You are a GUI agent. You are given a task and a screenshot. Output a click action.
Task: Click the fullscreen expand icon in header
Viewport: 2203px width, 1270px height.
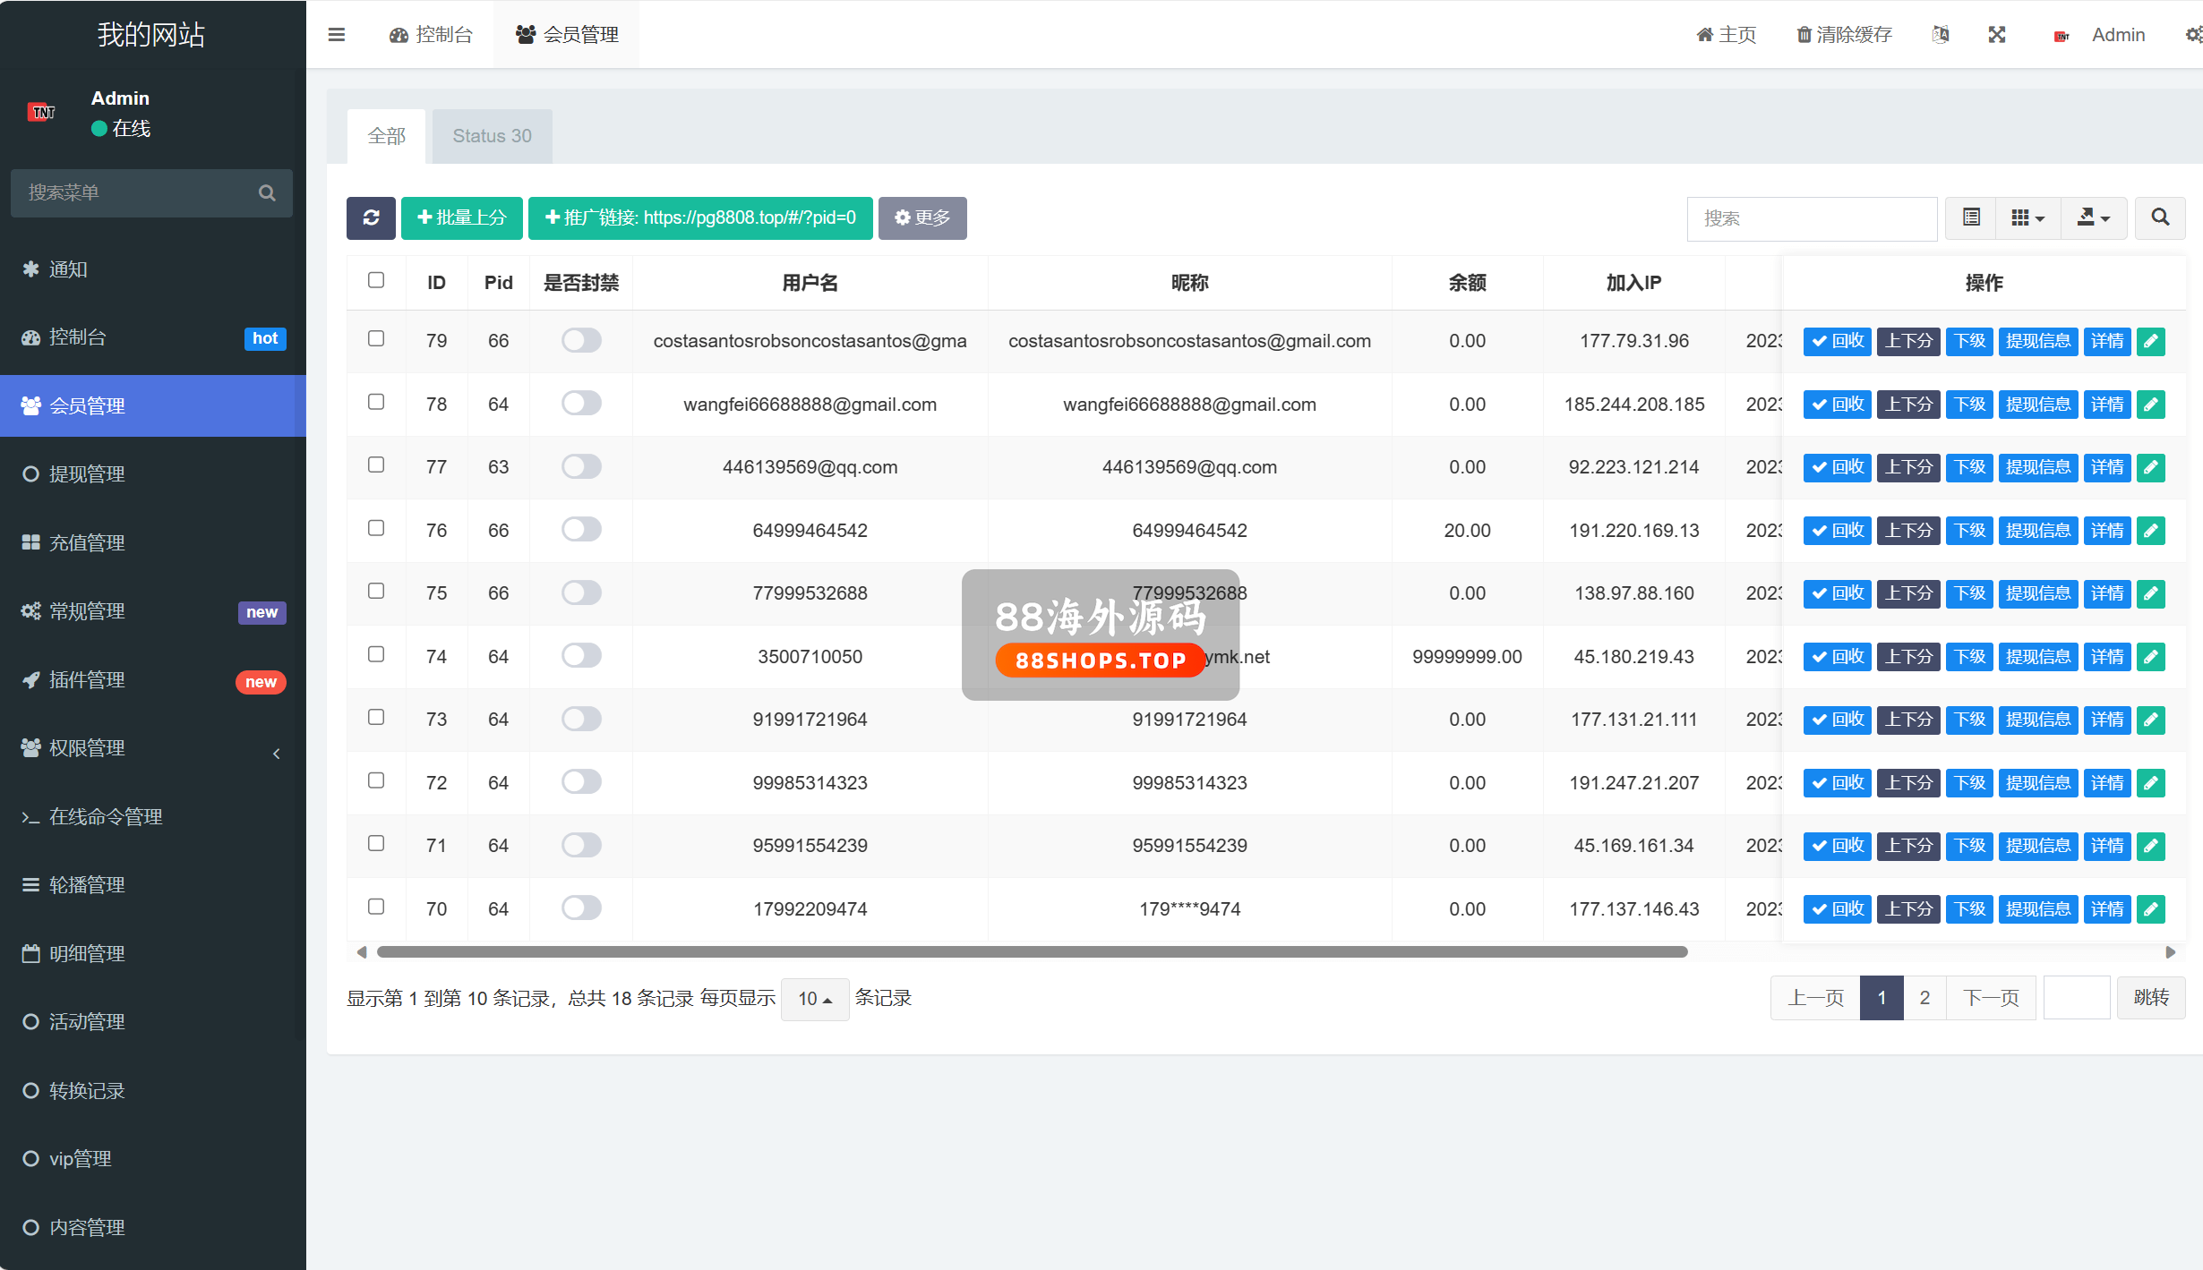point(1997,35)
